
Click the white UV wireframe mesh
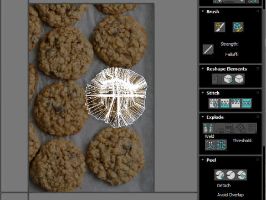click(116, 97)
